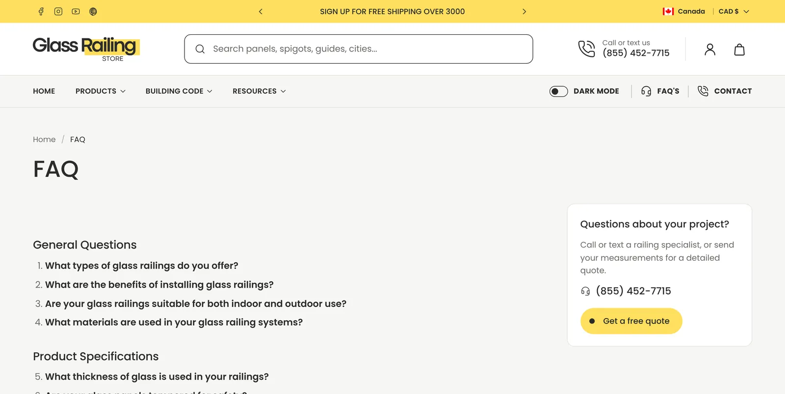Image resolution: width=785 pixels, height=394 pixels.
Task: Open the Facebook social link
Action: click(x=41, y=11)
